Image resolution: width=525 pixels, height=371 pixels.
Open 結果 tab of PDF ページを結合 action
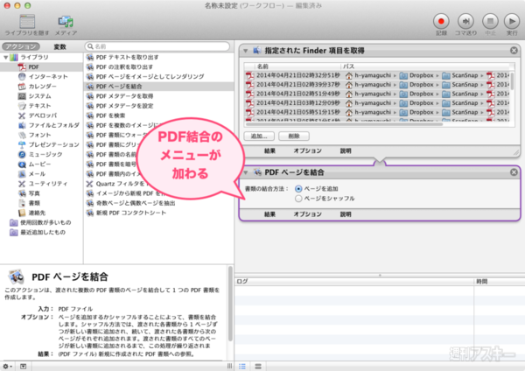click(269, 214)
